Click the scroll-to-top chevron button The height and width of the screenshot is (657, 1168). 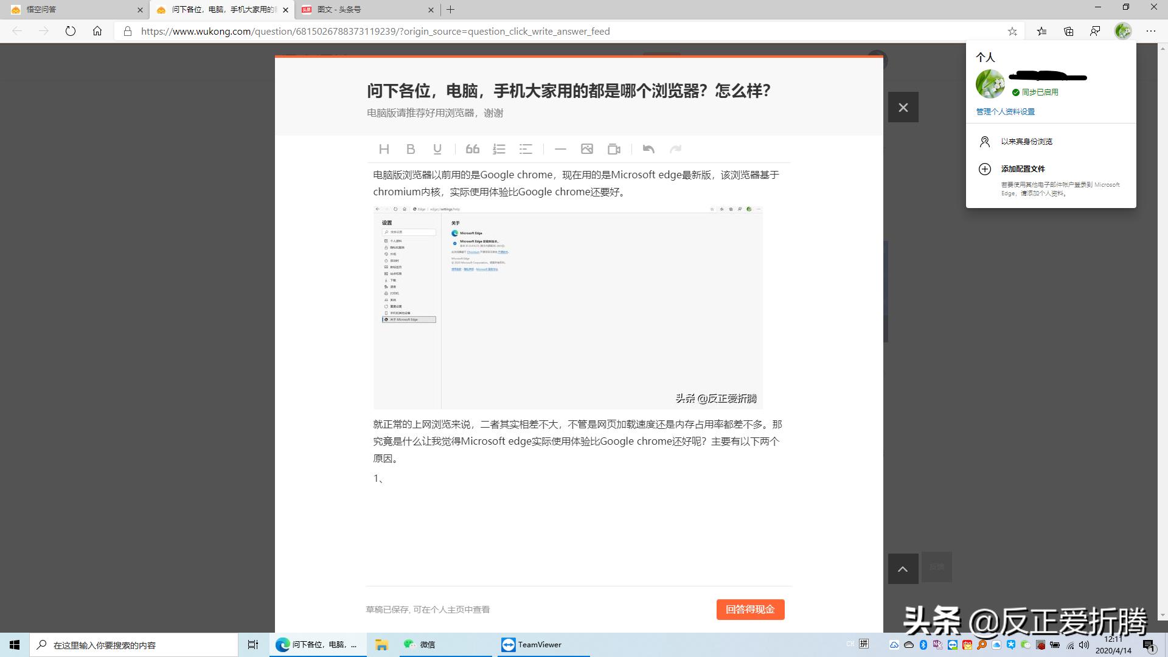(x=903, y=569)
